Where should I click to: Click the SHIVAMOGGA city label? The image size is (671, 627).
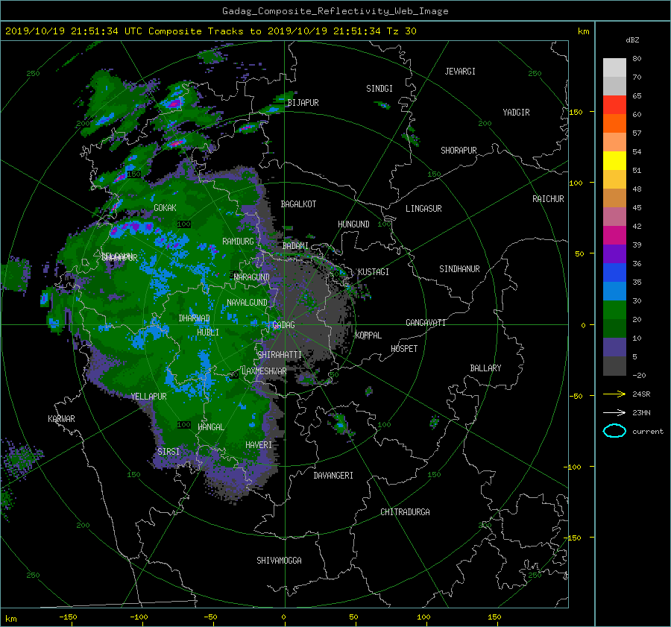[279, 561]
